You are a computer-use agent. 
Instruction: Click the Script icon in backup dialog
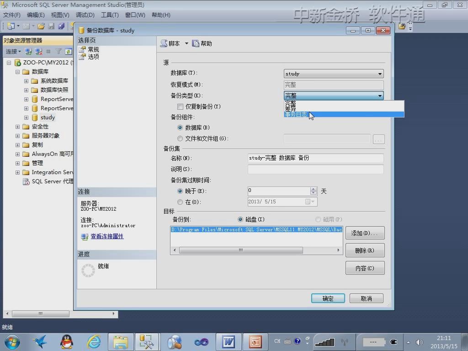click(x=164, y=43)
